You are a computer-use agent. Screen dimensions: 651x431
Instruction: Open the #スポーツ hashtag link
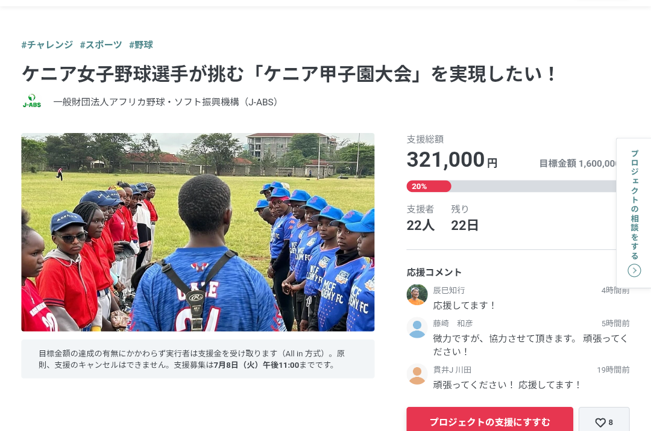coord(101,45)
